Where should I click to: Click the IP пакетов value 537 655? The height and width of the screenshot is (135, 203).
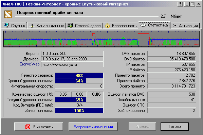click(x=172, y=64)
